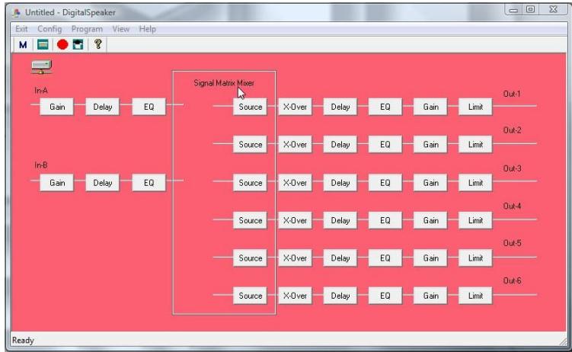572x352 pixels.
Task: Click the device icon above In-A
Action: tap(41, 67)
